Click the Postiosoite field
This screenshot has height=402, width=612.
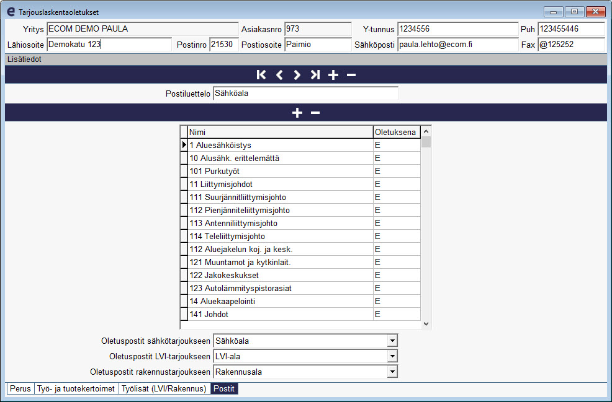pos(318,45)
